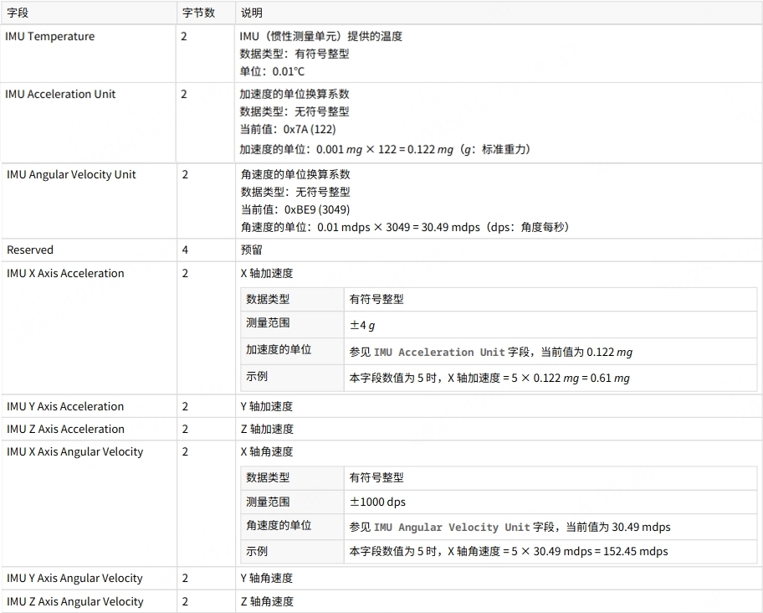Select the IMU X Axis Angular Velocity field name
Viewport: 763px width, 613px height.
[x=75, y=452]
